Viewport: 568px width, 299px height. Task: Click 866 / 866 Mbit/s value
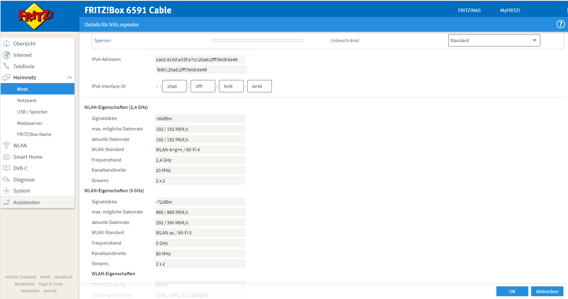tap(200, 212)
